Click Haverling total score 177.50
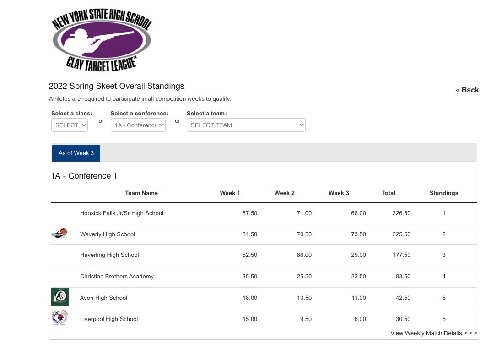The image size is (502, 359). pyautogui.click(x=401, y=255)
